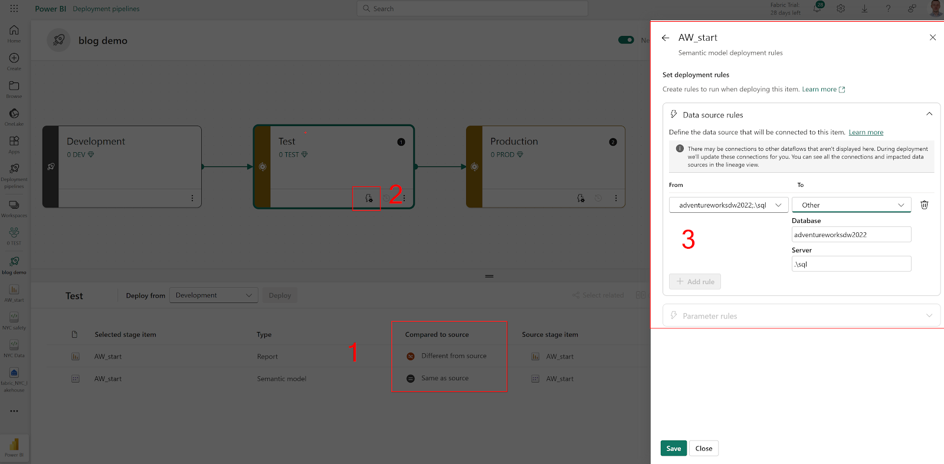Collapse the Data source rules section
944x464 pixels.
(x=929, y=114)
